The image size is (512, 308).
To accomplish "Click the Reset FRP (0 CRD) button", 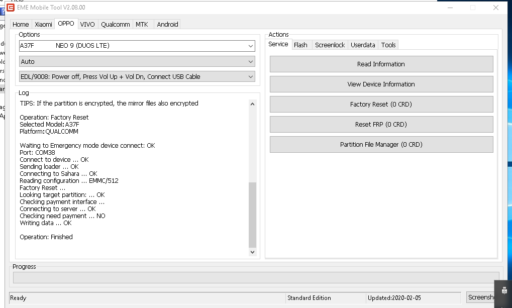I will point(381,125).
